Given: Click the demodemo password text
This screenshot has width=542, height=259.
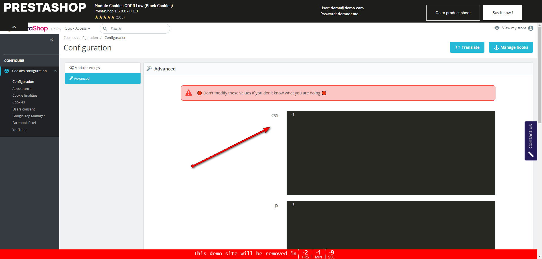Looking at the screenshot, I should click(348, 14).
